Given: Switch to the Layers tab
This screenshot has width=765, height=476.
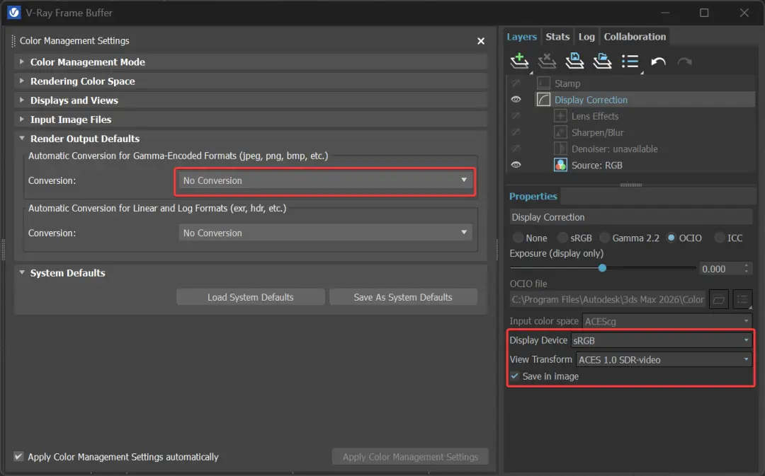Looking at the screenshot, I should click(521, 37).
